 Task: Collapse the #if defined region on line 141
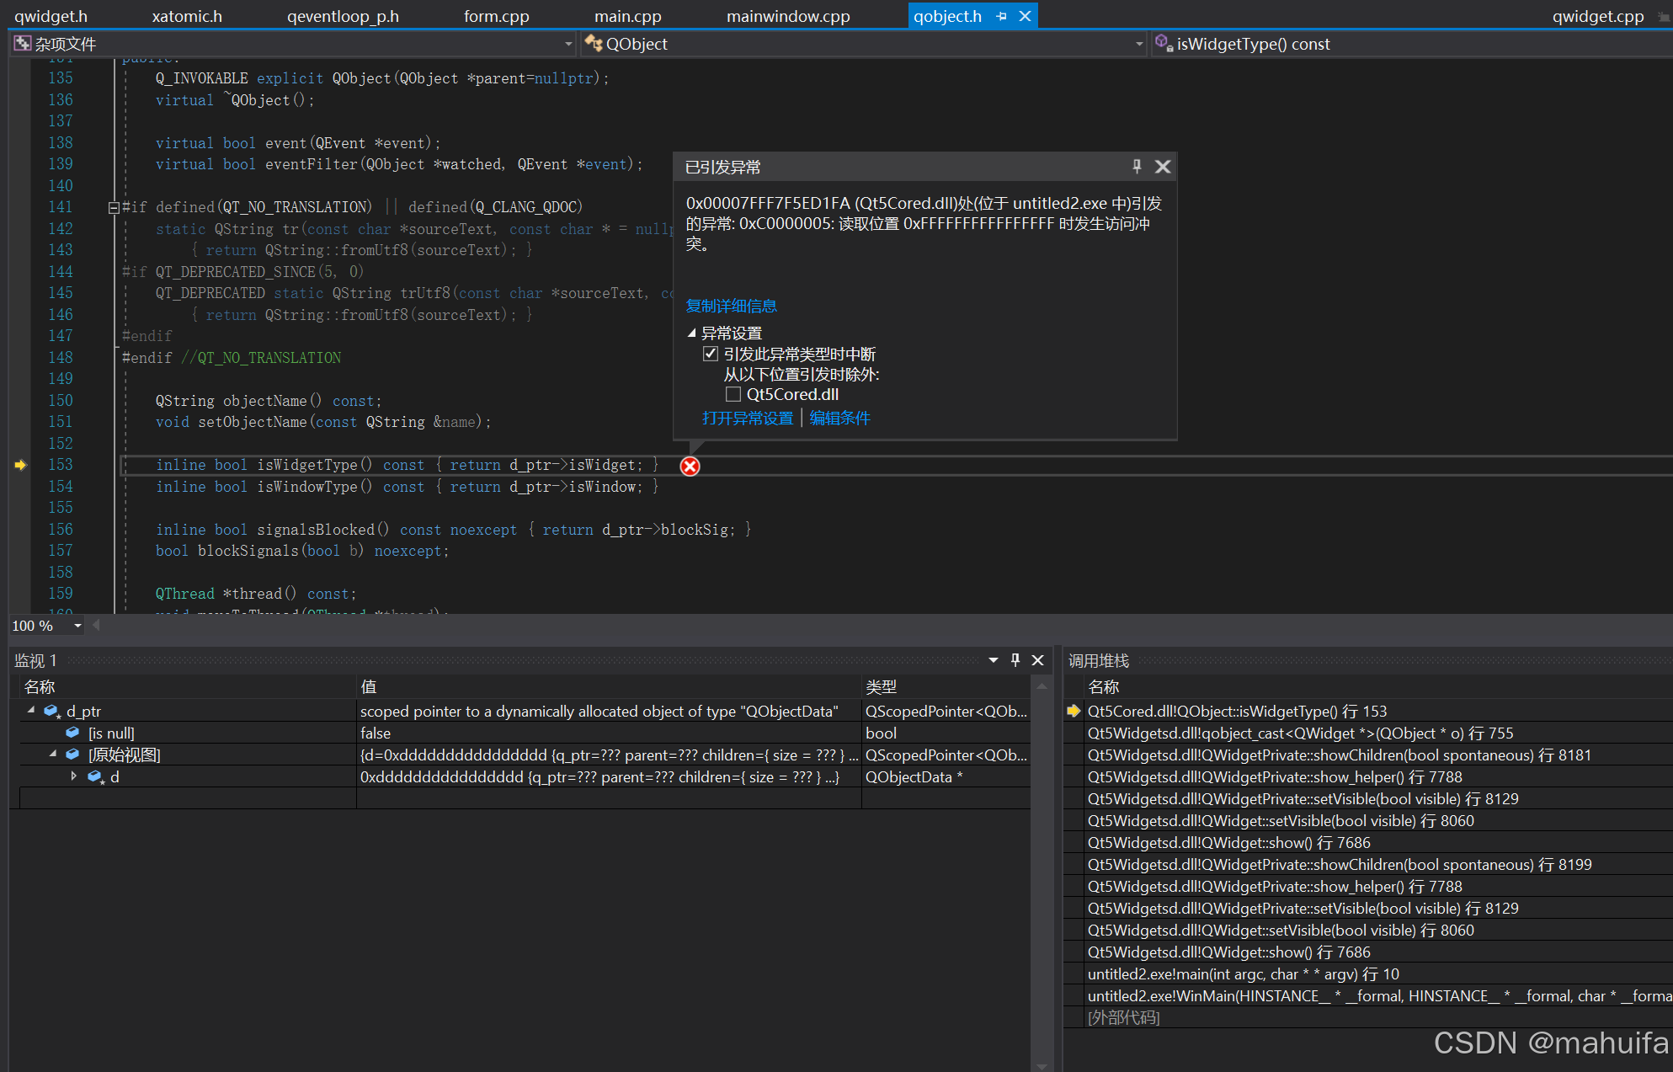coord(114,208)
